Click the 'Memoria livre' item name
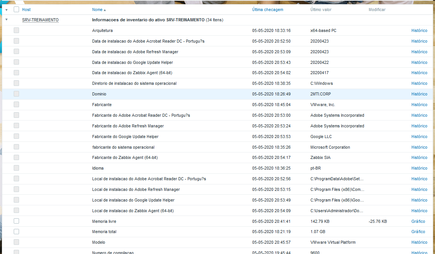 [104, 221]
